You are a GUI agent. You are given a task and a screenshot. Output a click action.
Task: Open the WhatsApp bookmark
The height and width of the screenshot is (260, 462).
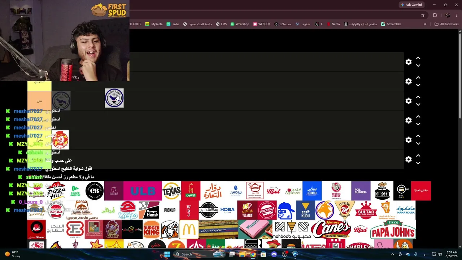point(240,24)
